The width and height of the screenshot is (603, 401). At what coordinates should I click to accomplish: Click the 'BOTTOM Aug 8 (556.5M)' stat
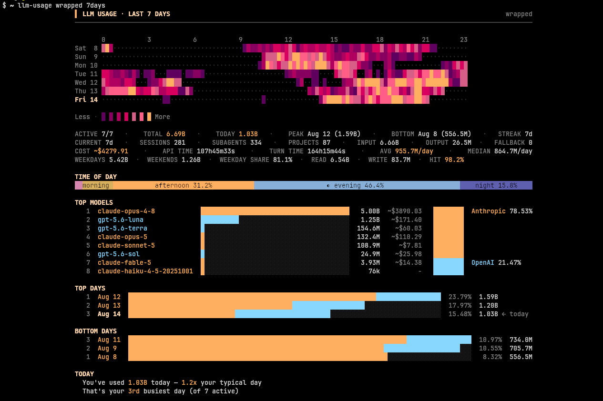431,134
